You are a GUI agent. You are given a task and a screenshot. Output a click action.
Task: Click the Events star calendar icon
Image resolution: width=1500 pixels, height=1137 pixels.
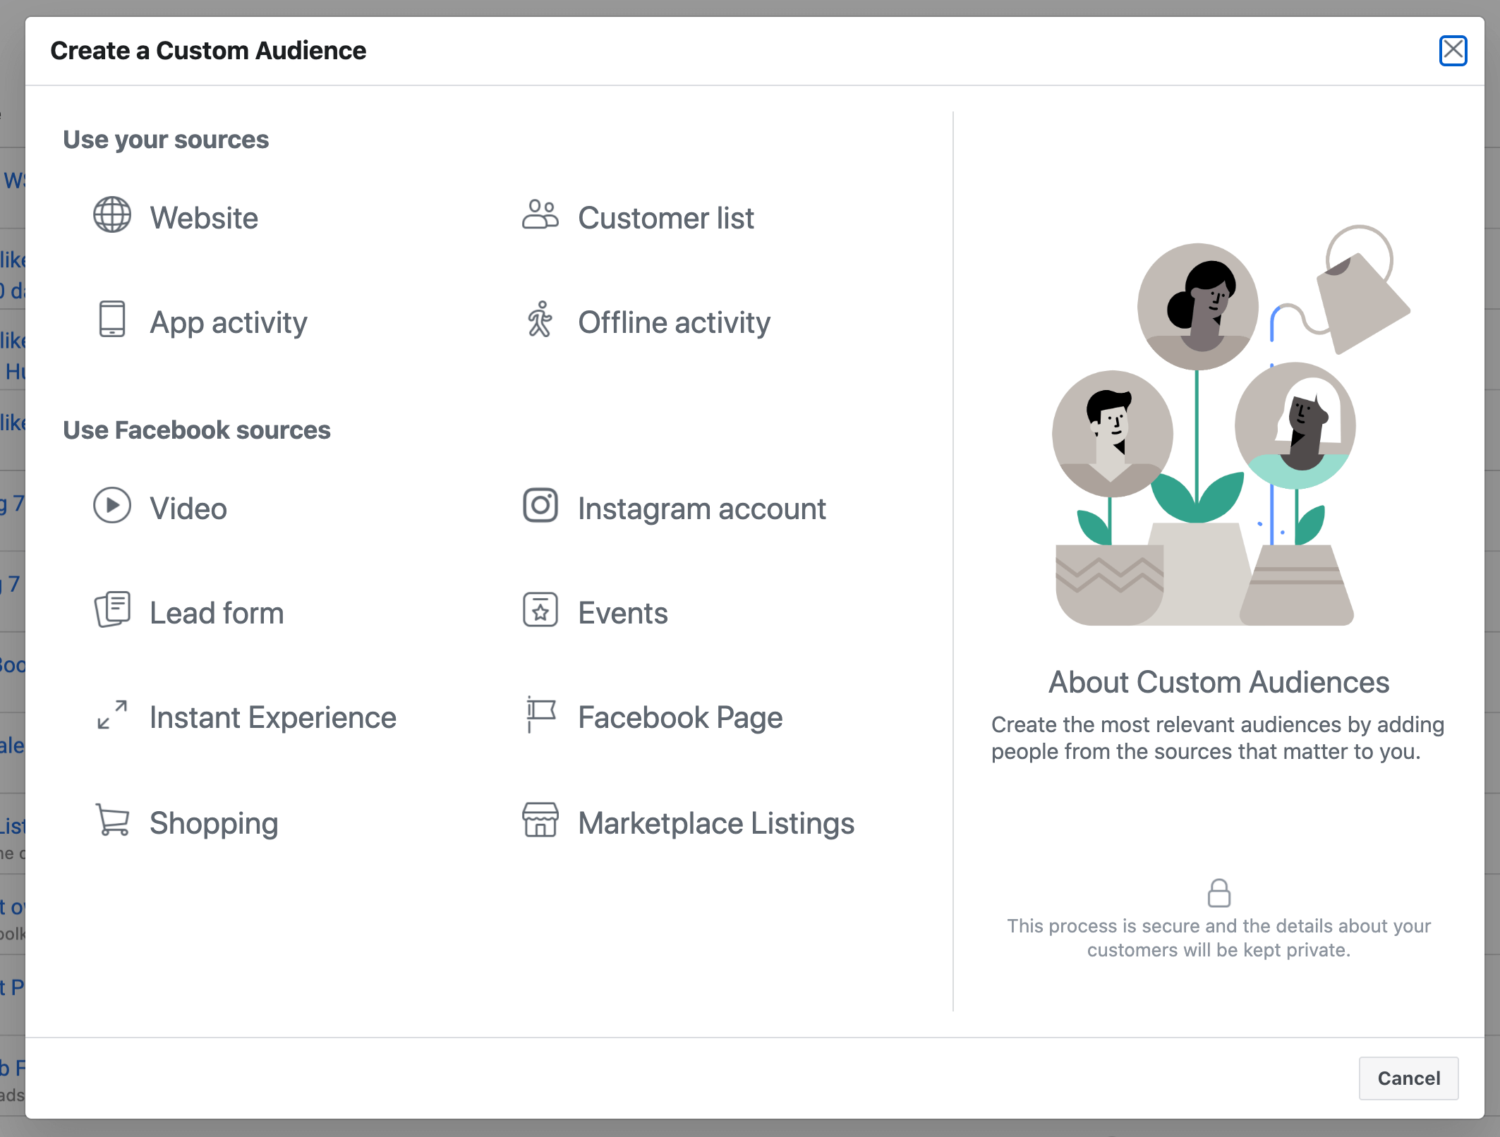540,609
